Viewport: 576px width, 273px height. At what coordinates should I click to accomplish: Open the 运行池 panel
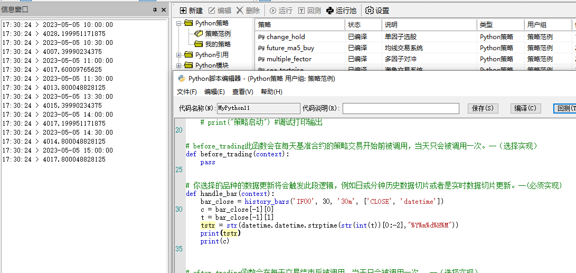click(x=341, y=11)
